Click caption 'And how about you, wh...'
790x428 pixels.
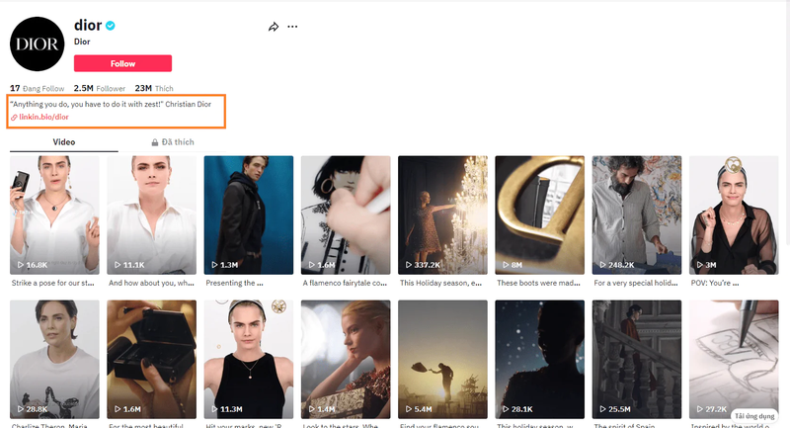coord(152,284)
